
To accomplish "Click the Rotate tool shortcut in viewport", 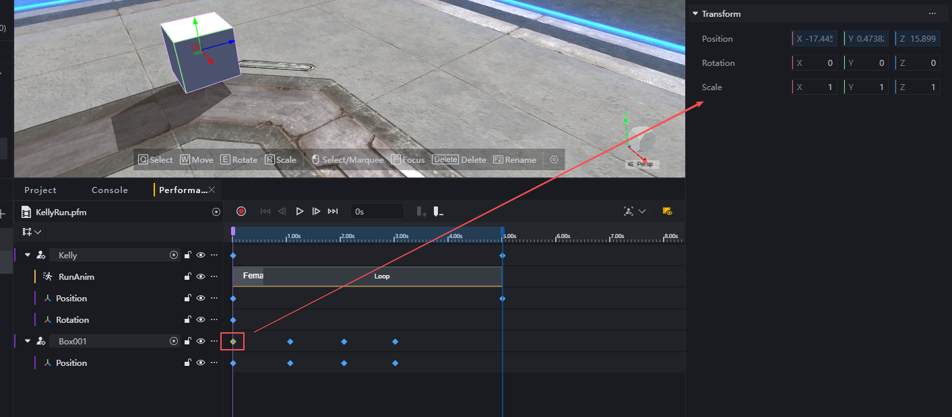I will click(239, 160).
